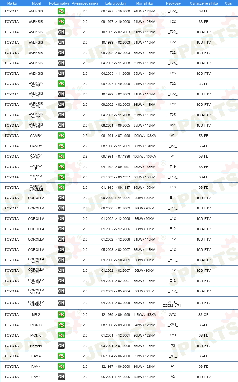Screen dimensions: 238x382
Task: Click diesel icon in Corolla Verso 01.2002 row
Action: click(61, 291)
